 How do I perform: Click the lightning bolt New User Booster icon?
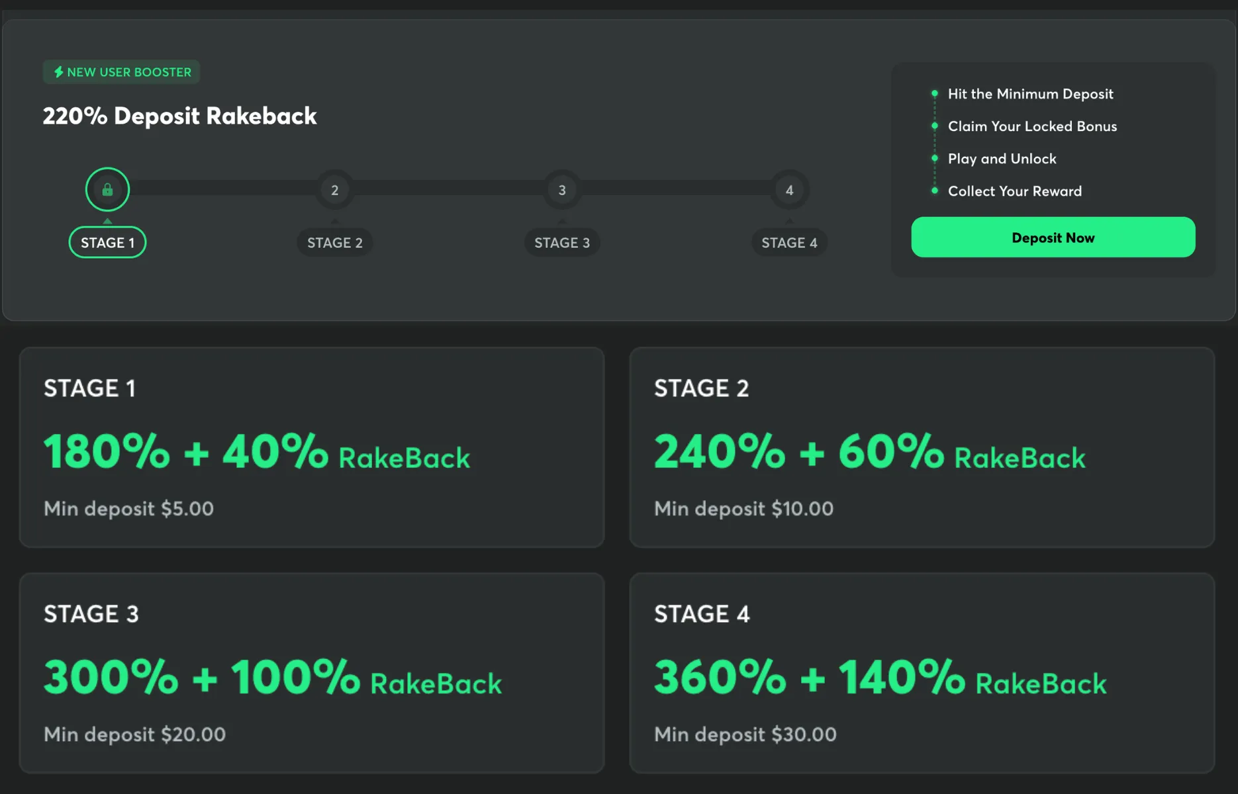(58, 72)
